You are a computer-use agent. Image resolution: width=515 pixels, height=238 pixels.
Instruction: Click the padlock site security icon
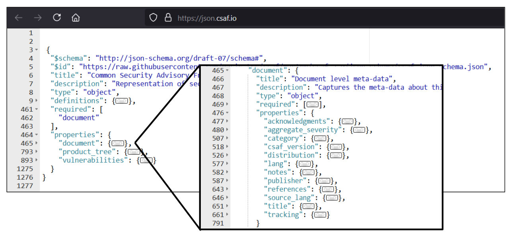(168, 17)
